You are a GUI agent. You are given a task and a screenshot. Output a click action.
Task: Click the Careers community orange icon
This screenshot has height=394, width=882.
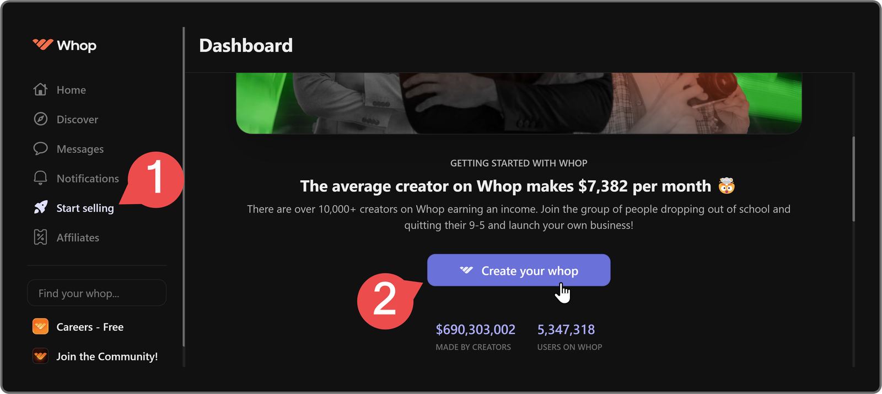click(x=40, y=327)
